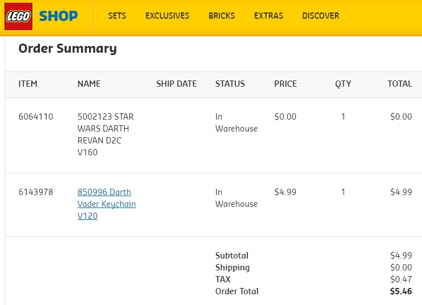The width and height of the screenshot is (422, 305).
Task: Select item number 6064110
Action: pyautogui.click(x=36, y=117)
